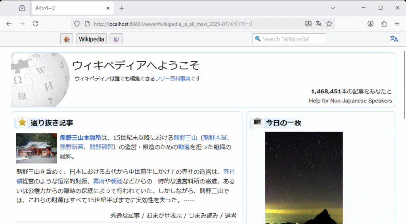Open the Firefox extensions puzzle icon
The width and height of the screenshot is (406, 224).
click(x=384, y=24)
